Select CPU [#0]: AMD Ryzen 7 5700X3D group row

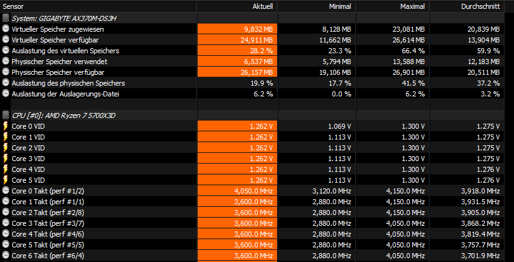(252, 115)
